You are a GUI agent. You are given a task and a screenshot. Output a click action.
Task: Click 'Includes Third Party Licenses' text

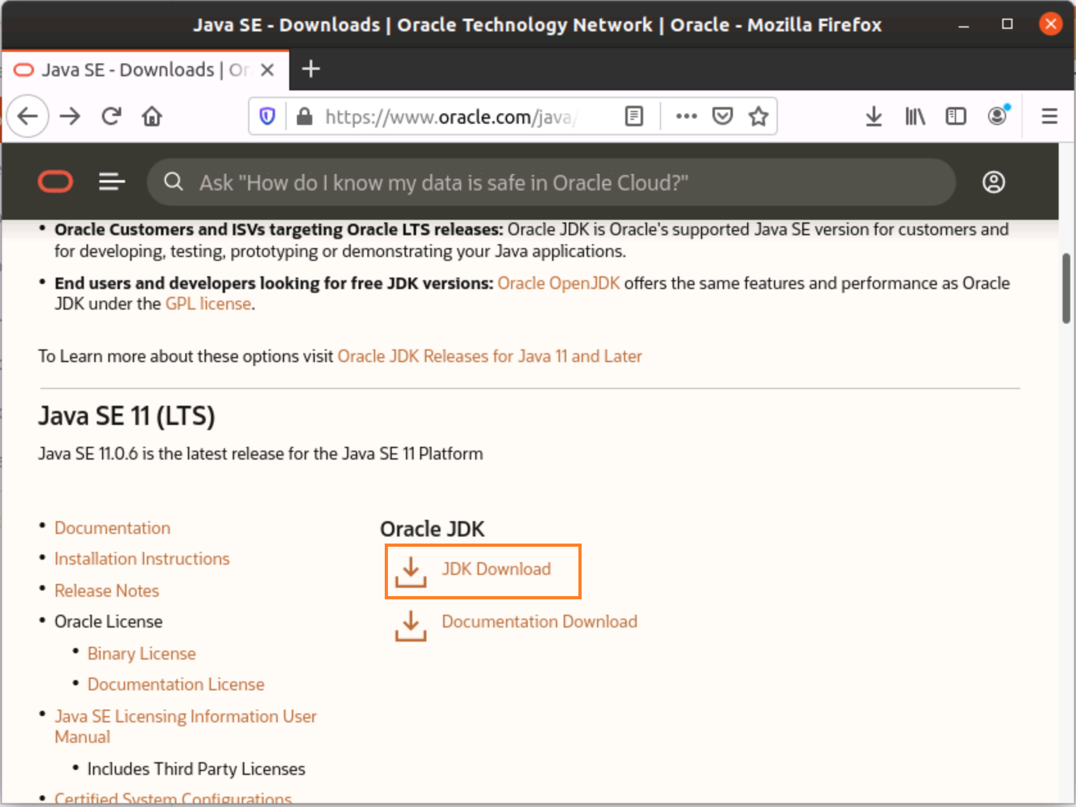pyautogui.click(x=196, y=769)
